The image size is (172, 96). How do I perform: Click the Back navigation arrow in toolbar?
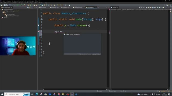point(62,5)
